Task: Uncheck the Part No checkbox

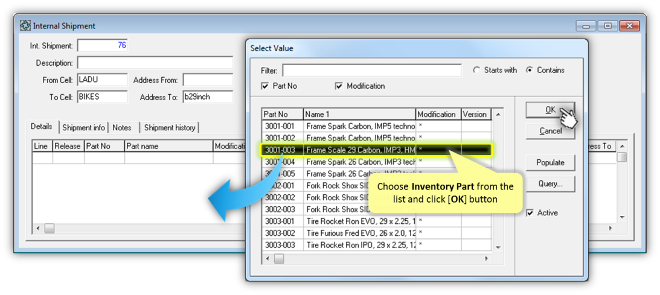Action: pyautogui.click(x=265, y=86)
